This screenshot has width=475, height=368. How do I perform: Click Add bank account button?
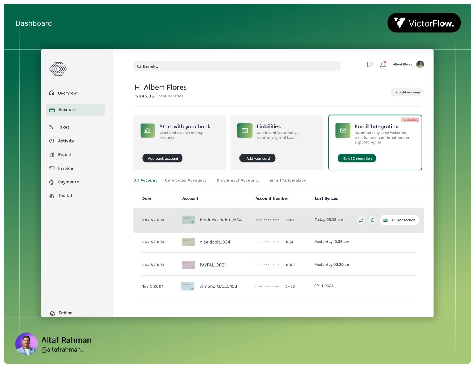(x=162, y=158)
